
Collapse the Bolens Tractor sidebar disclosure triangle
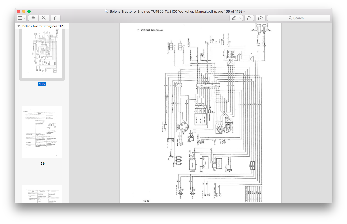click(x=18, y=26)
